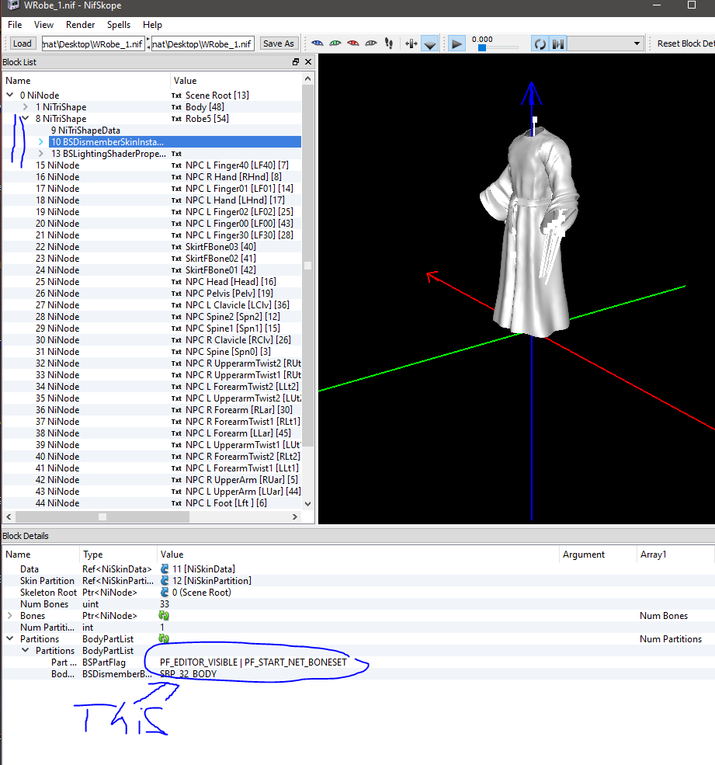Collapse the nested Partitions child row

click(x=26, y=650)
